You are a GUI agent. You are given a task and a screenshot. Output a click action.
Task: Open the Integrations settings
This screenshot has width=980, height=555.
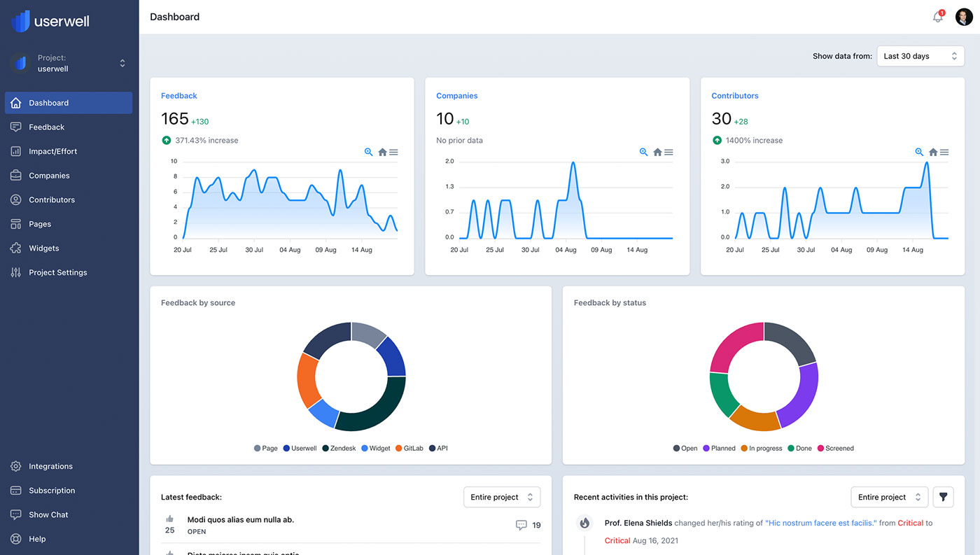pos(50,466)
